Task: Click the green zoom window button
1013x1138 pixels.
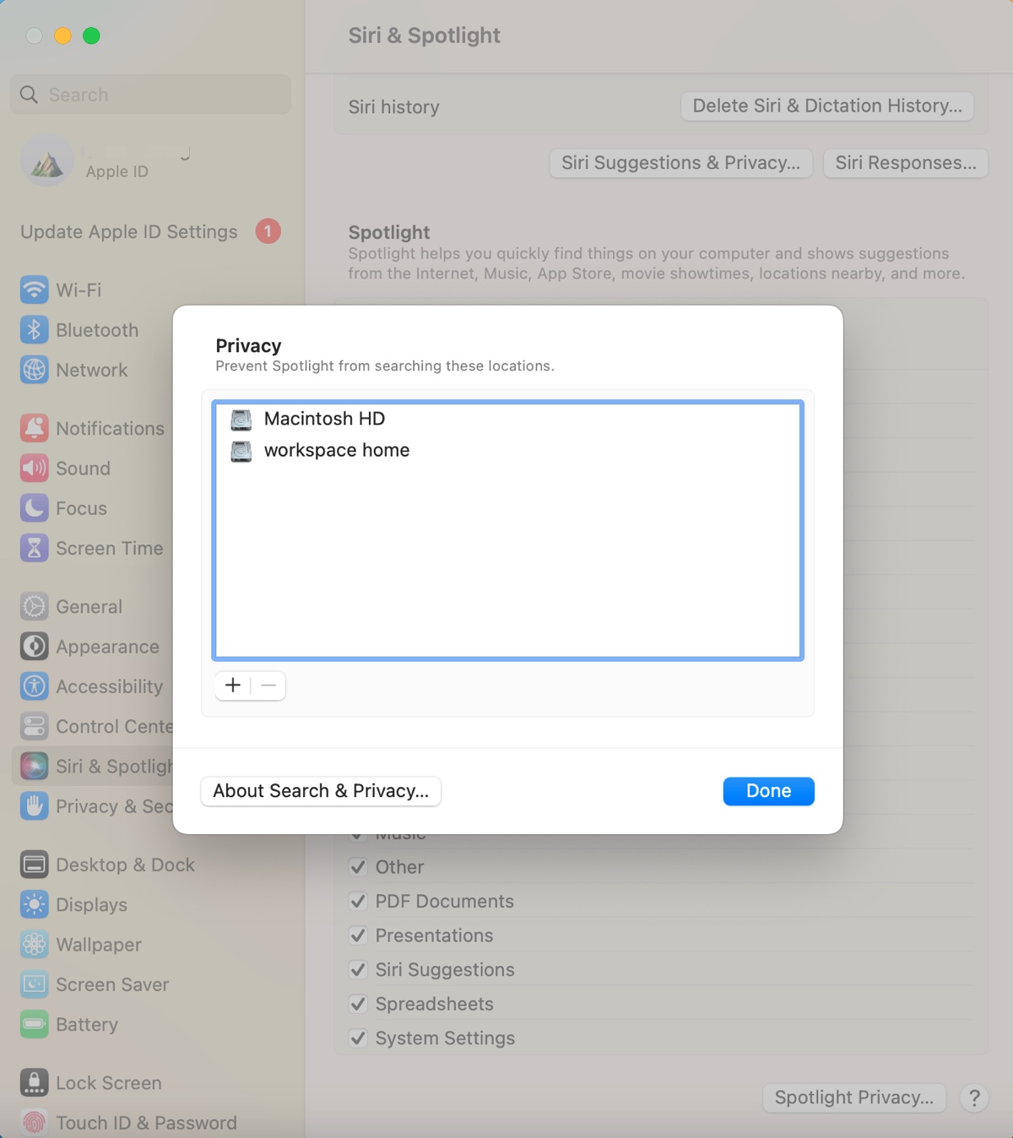Action: 91,35
